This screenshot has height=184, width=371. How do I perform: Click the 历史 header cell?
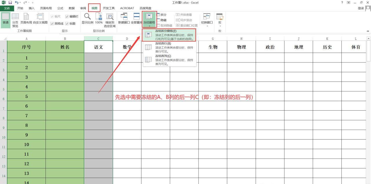tap(327, 47)
